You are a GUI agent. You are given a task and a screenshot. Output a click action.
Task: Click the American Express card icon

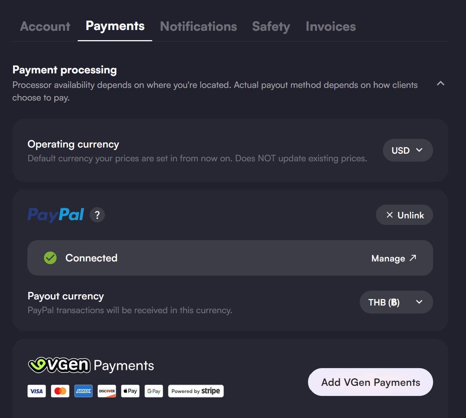[84, 391]
